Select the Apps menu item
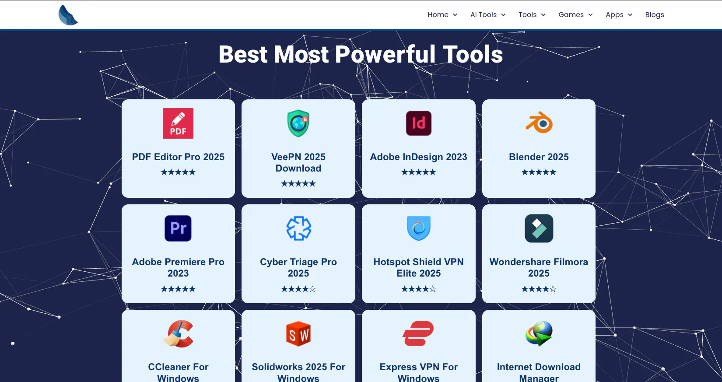Screen dimensions: 722x382 (x=614, y=15)
